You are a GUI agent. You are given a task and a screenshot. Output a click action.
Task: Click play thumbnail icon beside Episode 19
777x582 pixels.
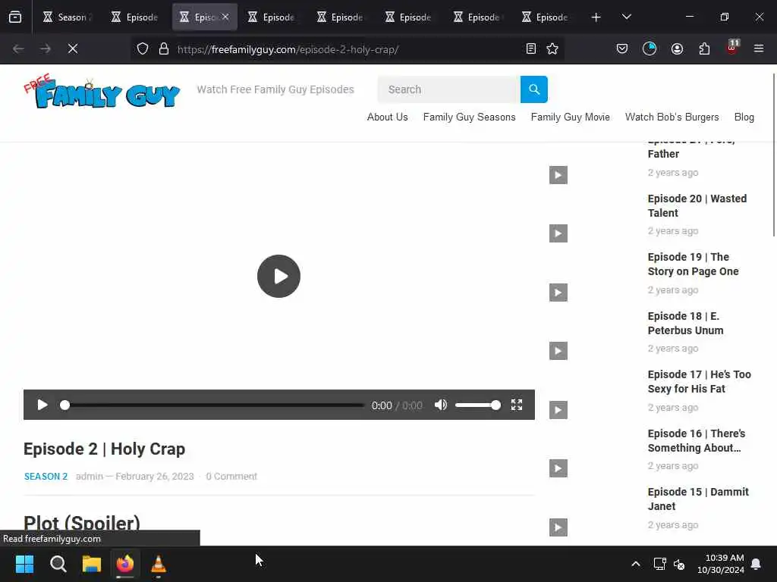[x=558, y=293]
